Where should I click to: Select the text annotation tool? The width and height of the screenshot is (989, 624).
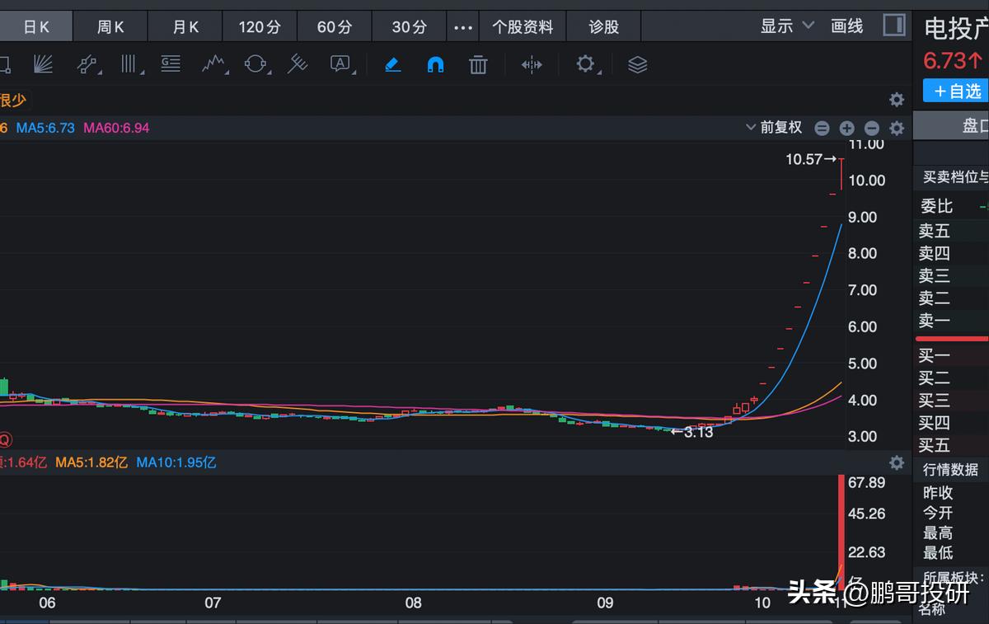tap(340, 63)
